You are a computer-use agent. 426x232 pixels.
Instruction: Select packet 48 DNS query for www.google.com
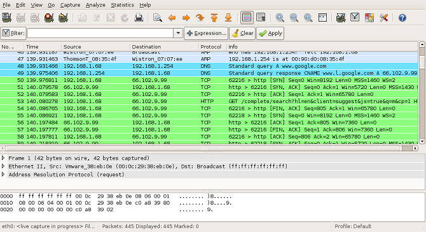tap(209, 66)
